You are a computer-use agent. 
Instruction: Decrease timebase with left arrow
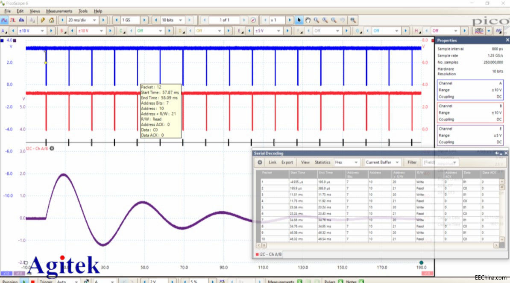[x=62, y=20]
